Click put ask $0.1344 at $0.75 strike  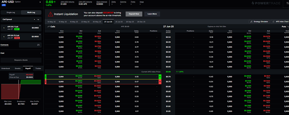267,81
